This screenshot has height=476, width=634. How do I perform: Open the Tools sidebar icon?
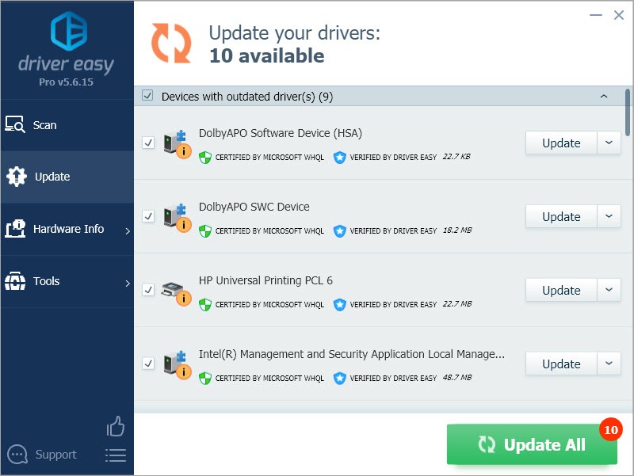tap(16, 281)
